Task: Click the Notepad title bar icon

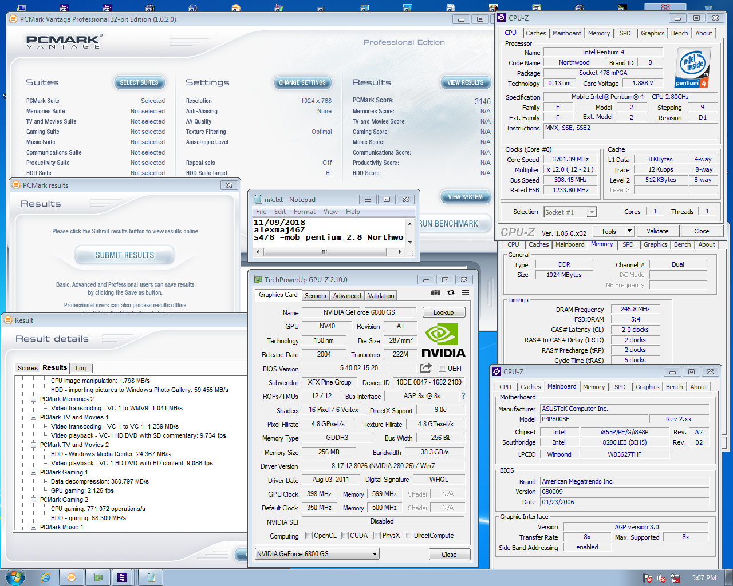Action: pos(258,199)
